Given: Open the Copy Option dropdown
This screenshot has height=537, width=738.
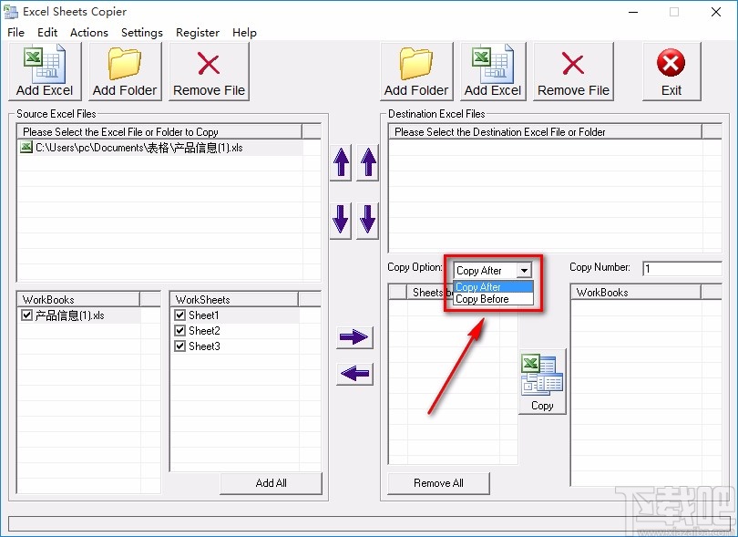Looking at the screenshot, I should pos(524,270).
